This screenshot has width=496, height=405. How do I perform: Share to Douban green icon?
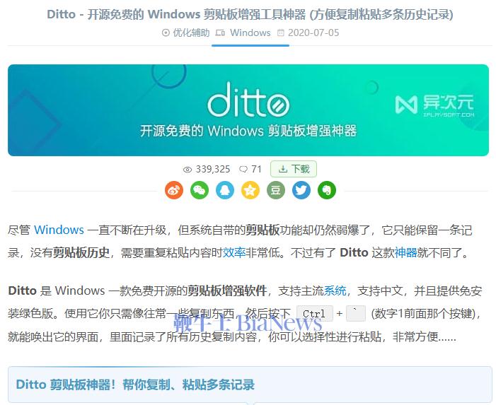[276, 190]
